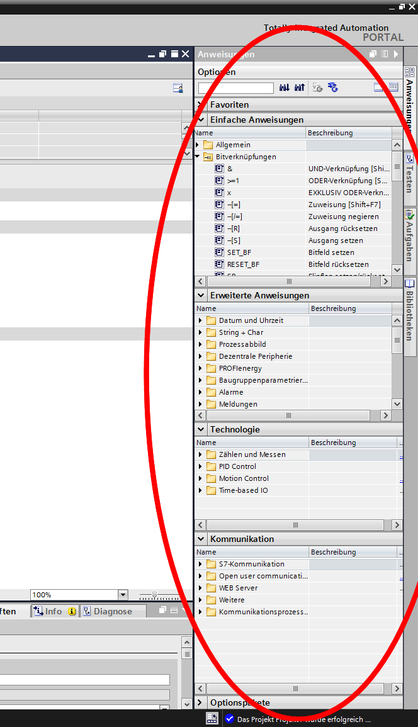
Task: Select the SET_BF instruction icon
Action: pos(220,252)
